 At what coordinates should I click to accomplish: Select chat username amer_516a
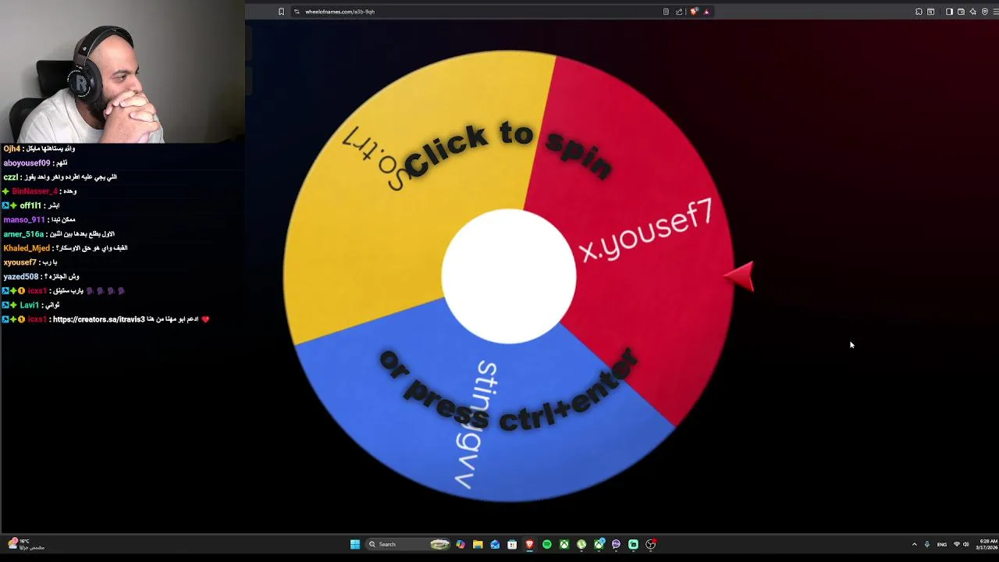[x=23, y=234]
